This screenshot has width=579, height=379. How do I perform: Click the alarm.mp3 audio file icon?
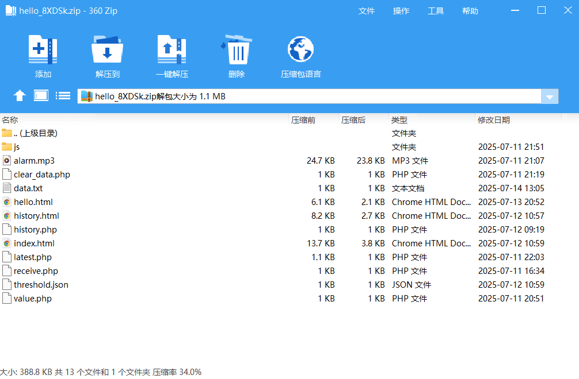tap(7, 161)
